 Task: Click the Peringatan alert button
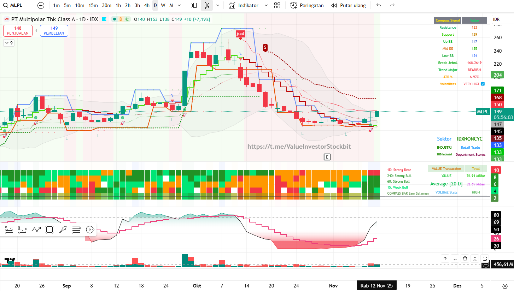click(x=307, y=5)
